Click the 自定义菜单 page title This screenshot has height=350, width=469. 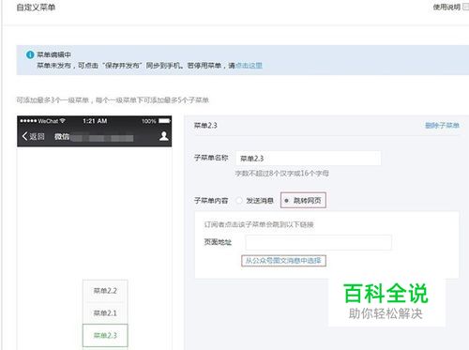(x=36, y=8)
